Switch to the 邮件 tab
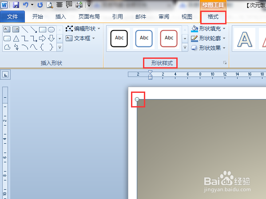Viewport: 266px width, 199px height. [x=141, y=16]
